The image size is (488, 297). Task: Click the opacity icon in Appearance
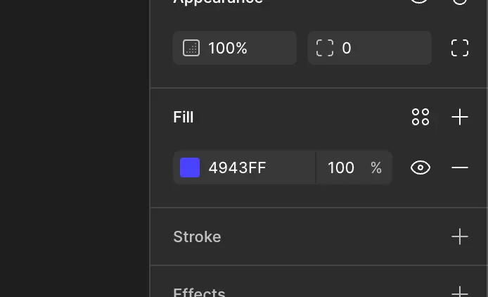(x=191, y=49)
